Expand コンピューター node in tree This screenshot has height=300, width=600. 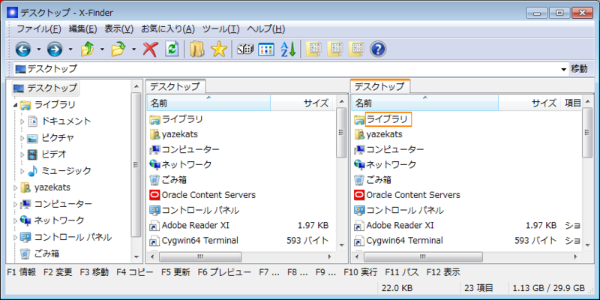(x=15, y=204)
